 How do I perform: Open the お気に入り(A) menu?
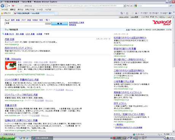[x=30, y=10]
